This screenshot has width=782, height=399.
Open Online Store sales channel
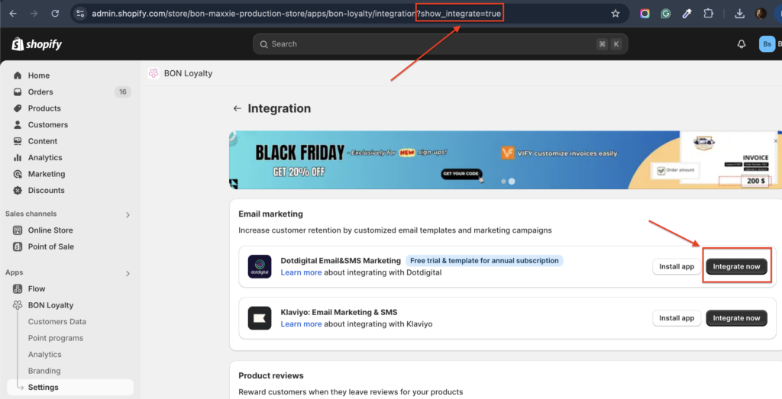(50, 230)
